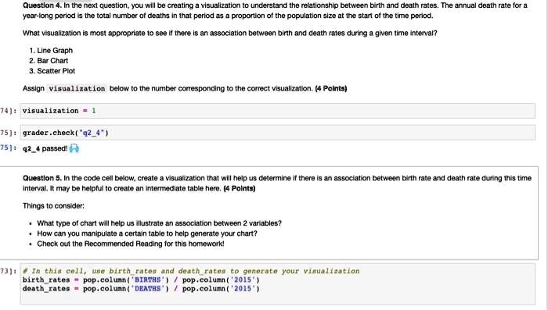Image resolution: width=548 pixels, height=310 pixels.
Task: Select the grader.check("q2_4") code cell
Action: [277, 133]
